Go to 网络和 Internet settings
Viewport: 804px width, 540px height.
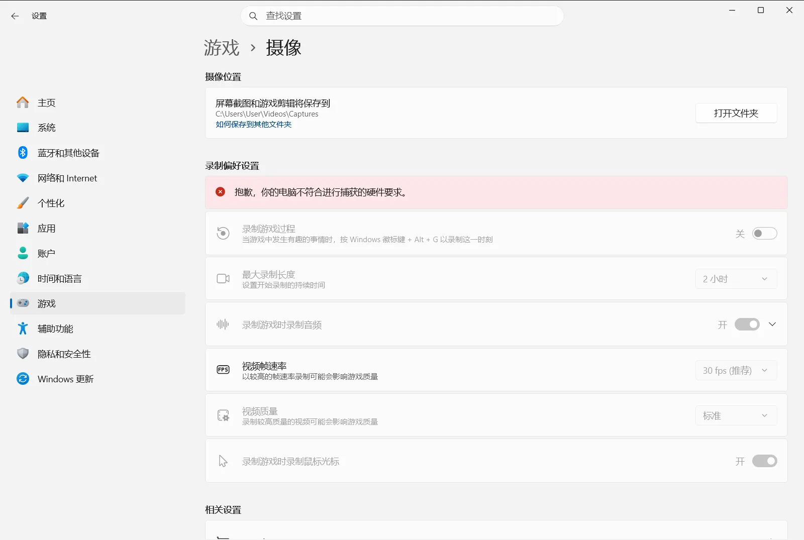[x=97, y=178]
